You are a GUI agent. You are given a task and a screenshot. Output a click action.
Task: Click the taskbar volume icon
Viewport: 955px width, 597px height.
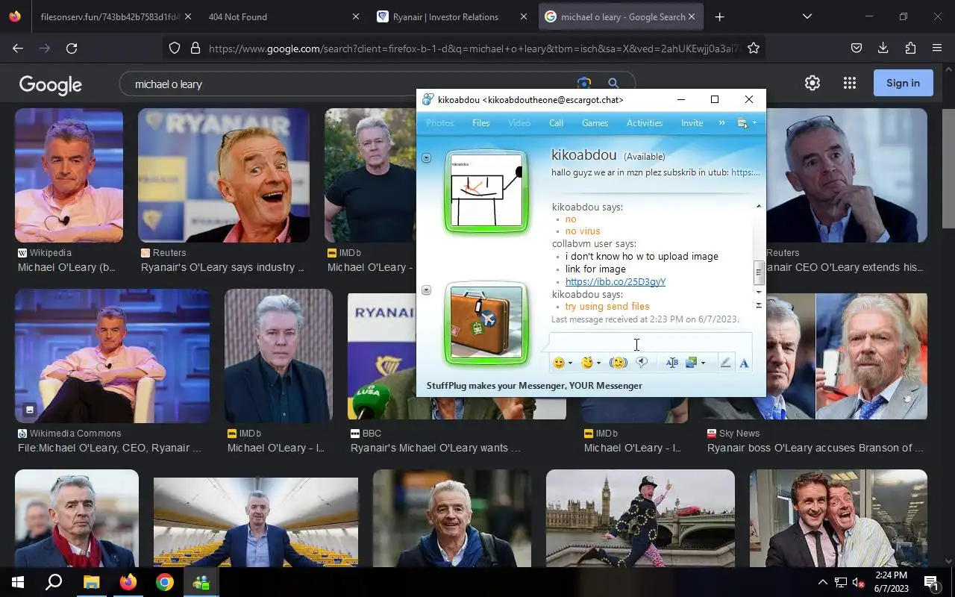click(x=858, y=582)
